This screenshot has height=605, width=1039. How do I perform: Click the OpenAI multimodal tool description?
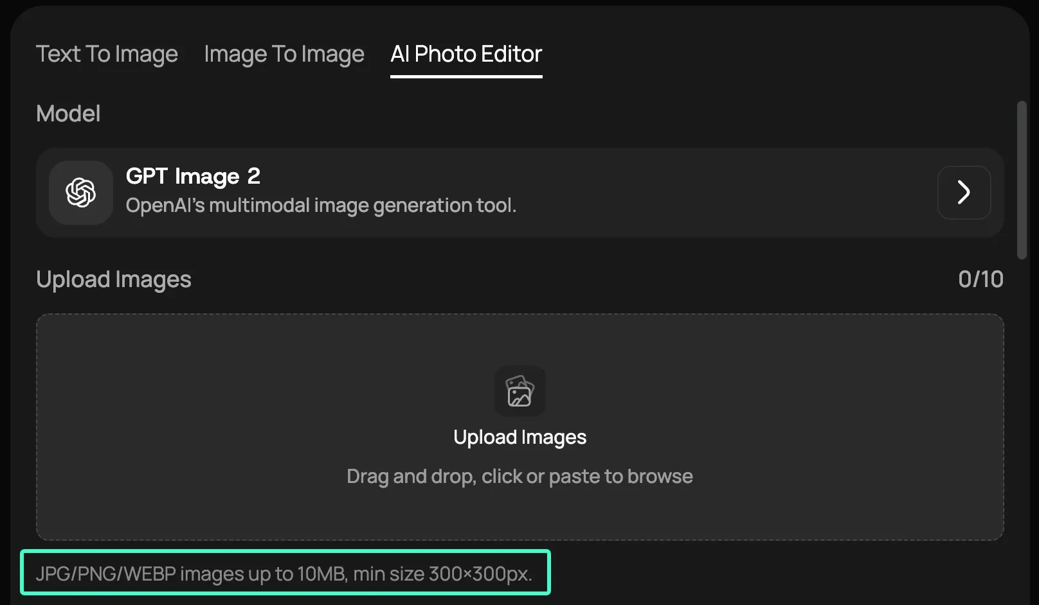pyautogui.click(x=321, y=206)
